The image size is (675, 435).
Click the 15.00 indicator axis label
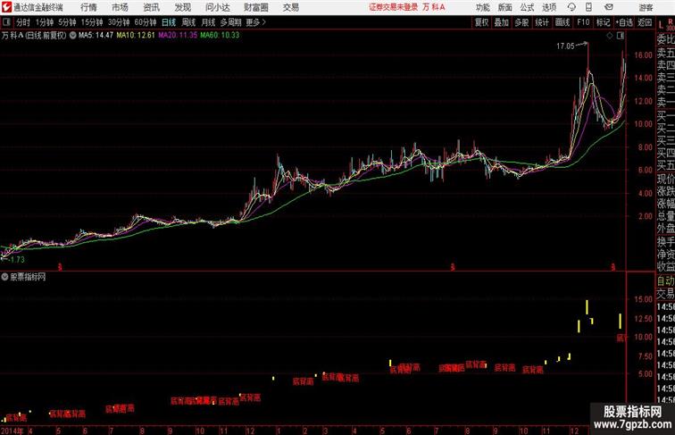click(643, 299)
